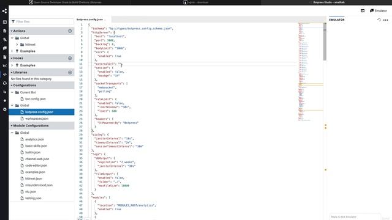Open the gear settings sidebar icon
This screenshot has width=392, height=220.
coord(4,109)
